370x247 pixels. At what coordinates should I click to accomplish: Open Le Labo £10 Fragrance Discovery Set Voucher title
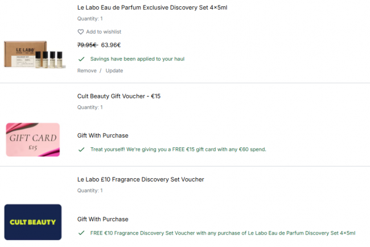pos(141,179)
